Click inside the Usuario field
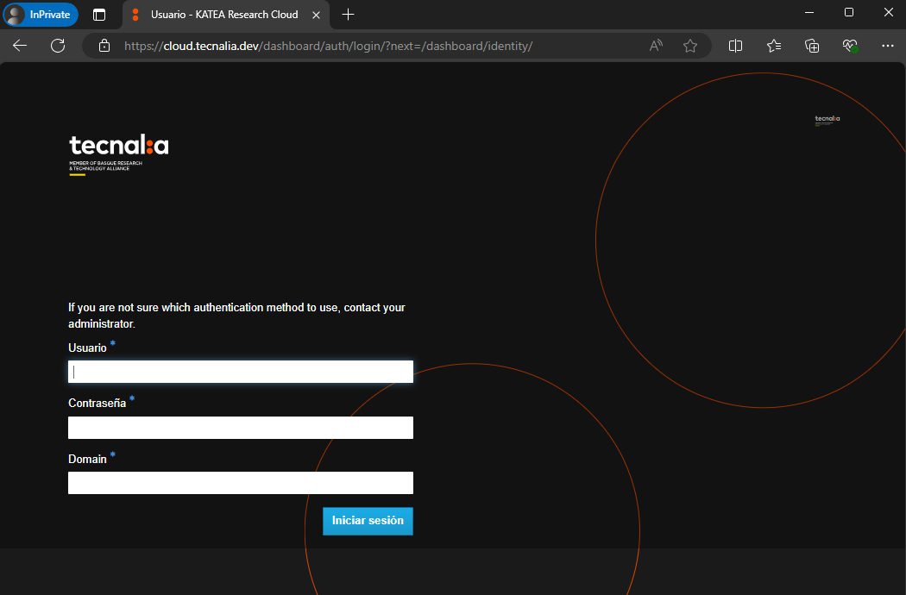Viewport: 906px width, 595px height. pos(240,371)
